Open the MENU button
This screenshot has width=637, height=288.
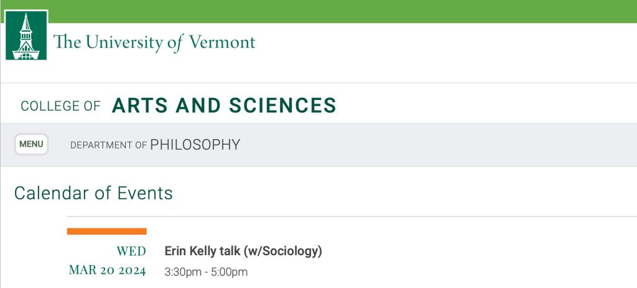click(x=31, y=145)
